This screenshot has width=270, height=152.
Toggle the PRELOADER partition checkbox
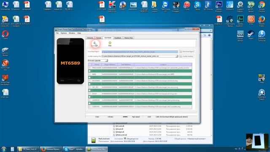(89, 68)
